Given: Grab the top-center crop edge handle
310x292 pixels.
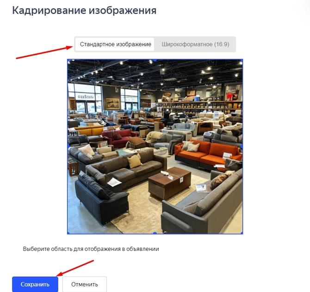Looking at the screenshot, I should [x=155, y=60].
